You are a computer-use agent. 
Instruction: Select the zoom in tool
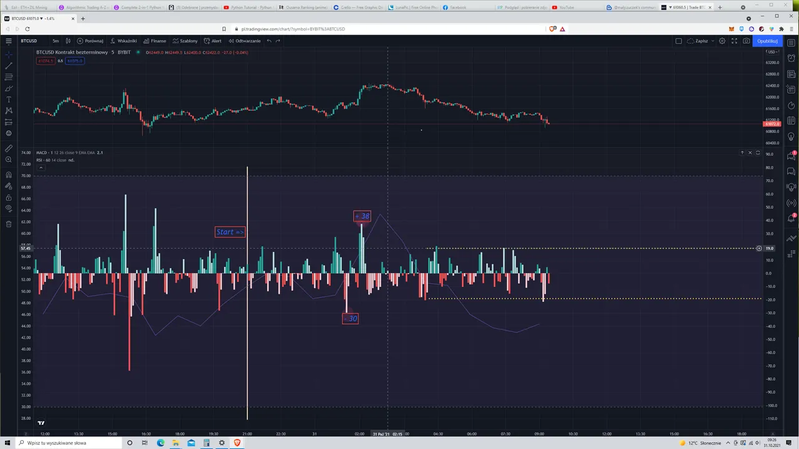(x=9, y=160)
